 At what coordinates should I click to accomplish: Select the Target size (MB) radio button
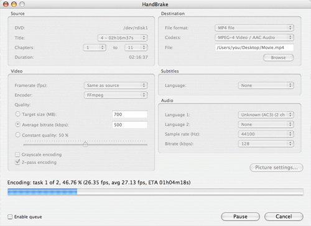coord(18,114)
